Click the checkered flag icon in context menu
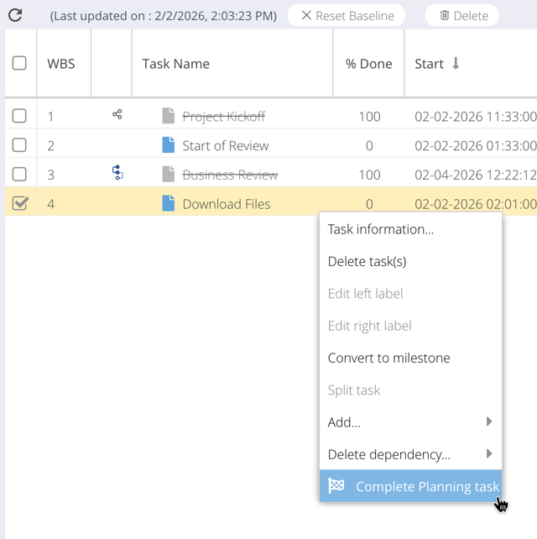The image size is (537, 539). coord(336,486)
